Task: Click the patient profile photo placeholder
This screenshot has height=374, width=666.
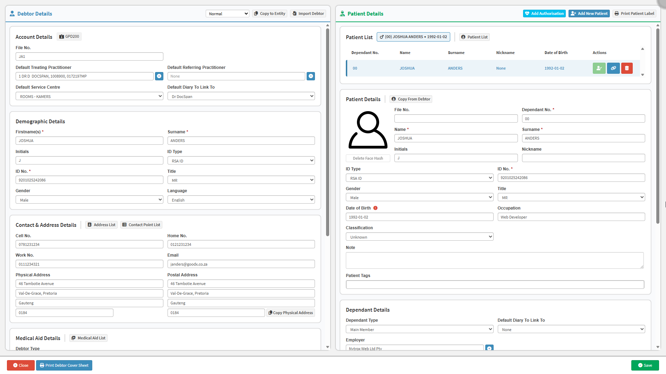Action: [368, 130]
